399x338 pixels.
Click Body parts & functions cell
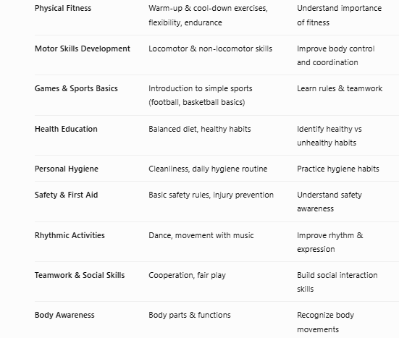pos(190,315)
